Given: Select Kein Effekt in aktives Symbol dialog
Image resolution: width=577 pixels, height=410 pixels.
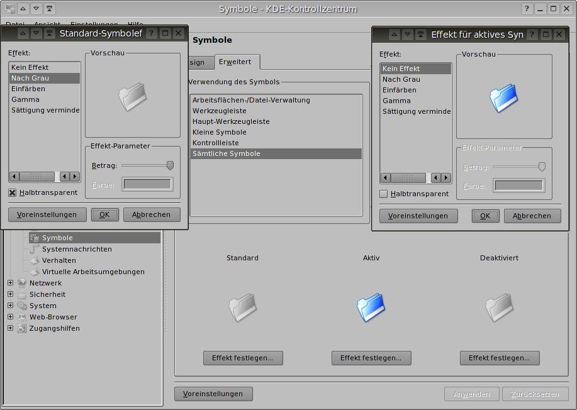Looking at the screenshot, I should [x=415, y=69].
